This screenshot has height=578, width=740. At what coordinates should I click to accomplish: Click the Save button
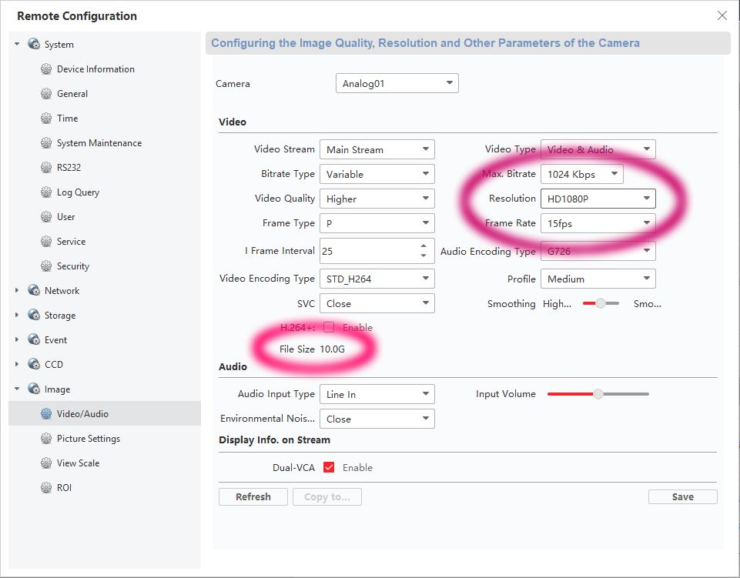(x=682, y=497)
